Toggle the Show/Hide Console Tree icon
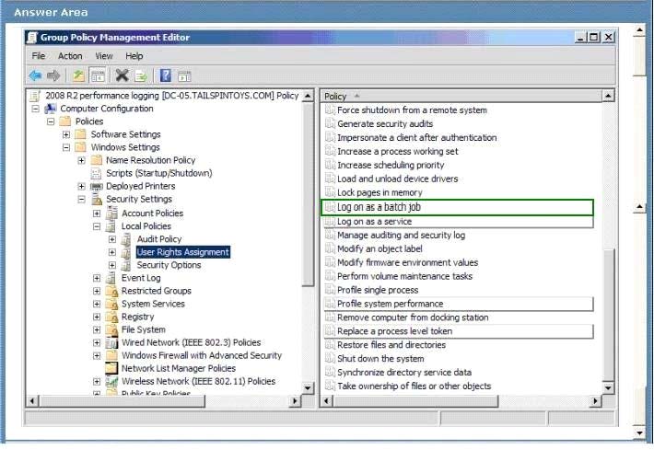The image size is (654, 450). [98, 75]
